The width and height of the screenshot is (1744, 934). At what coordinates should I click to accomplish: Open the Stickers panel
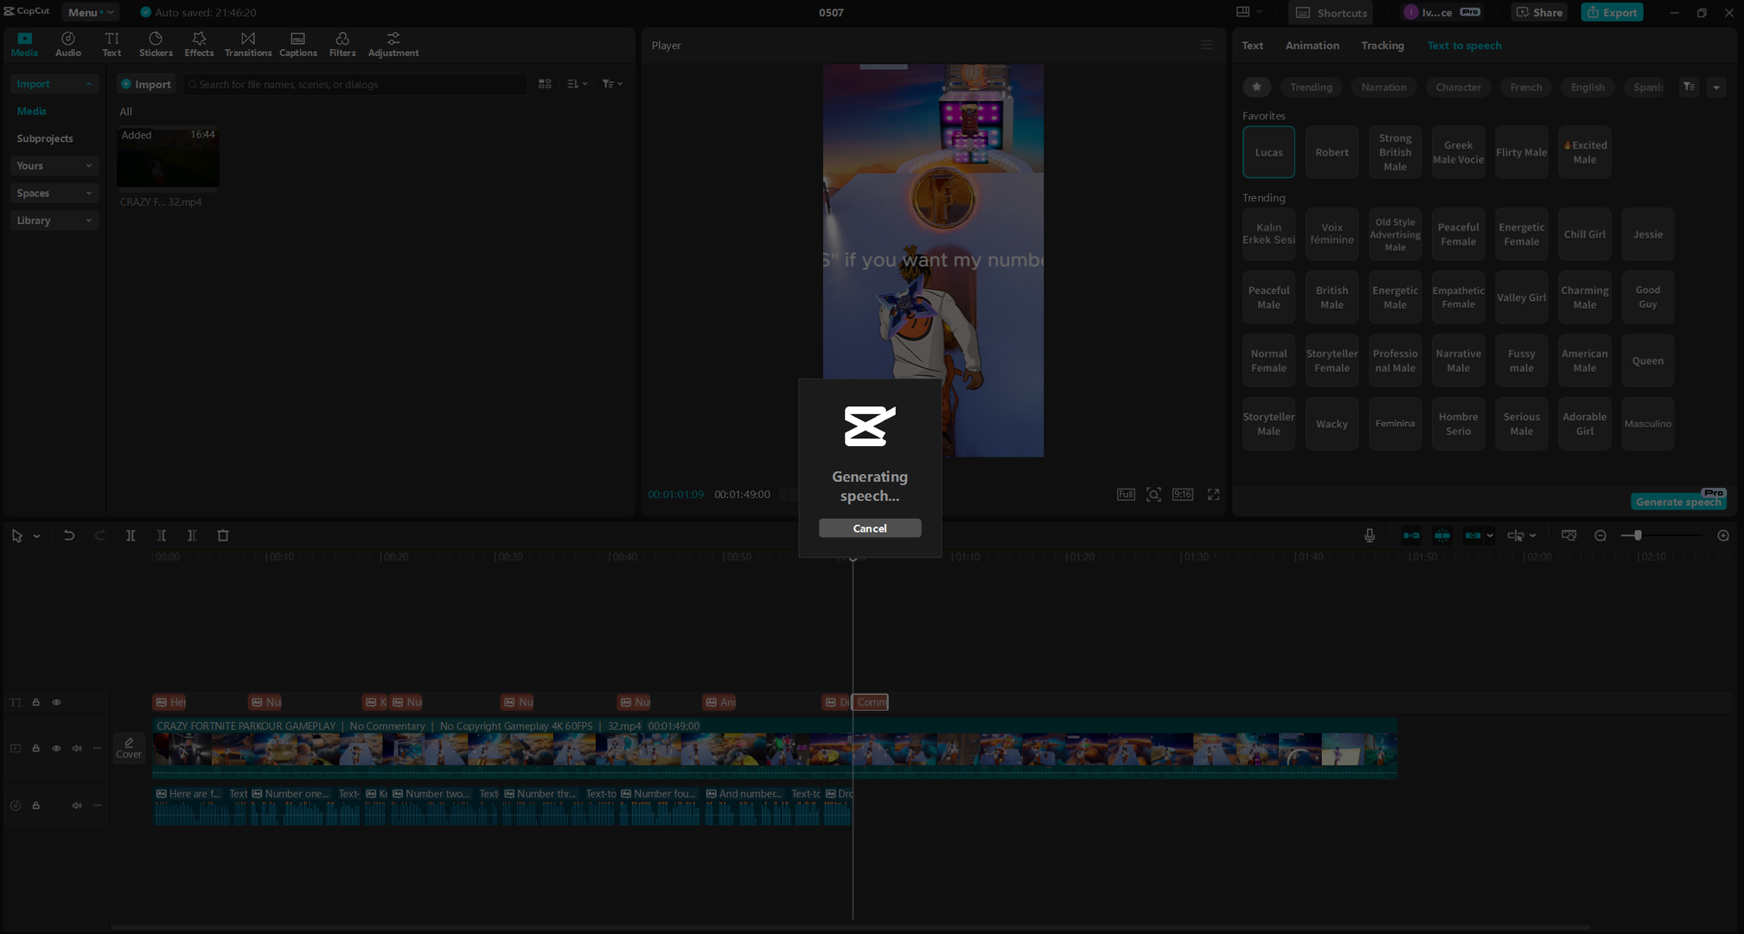156,44
